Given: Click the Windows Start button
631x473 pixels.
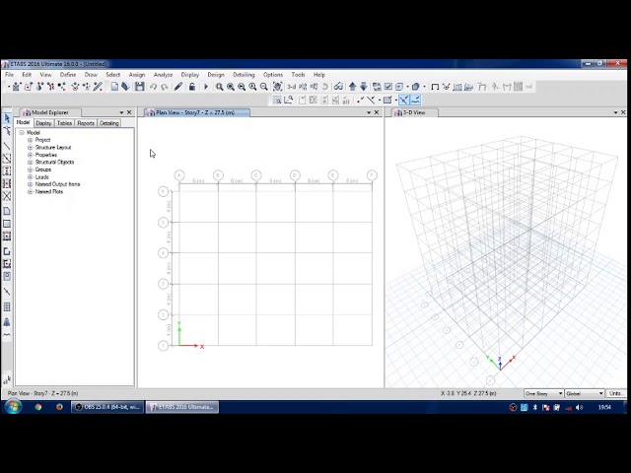Looking at the screenshot, I should [x=13, y=407].
